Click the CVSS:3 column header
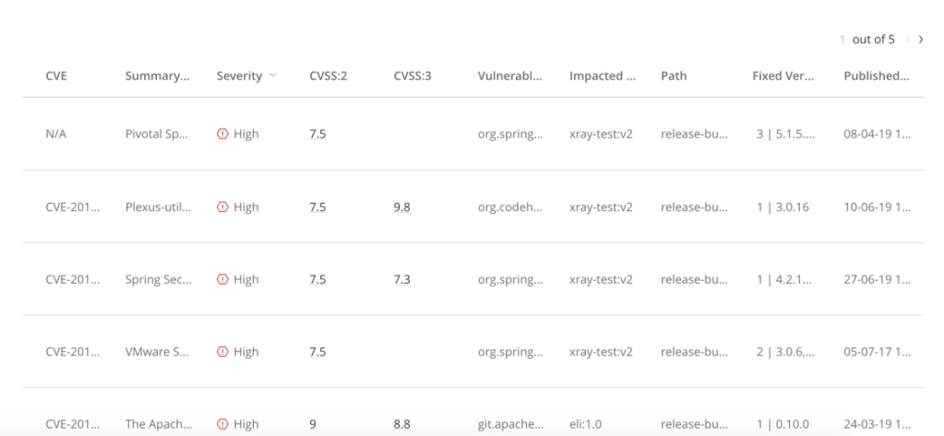 (412, 76)
